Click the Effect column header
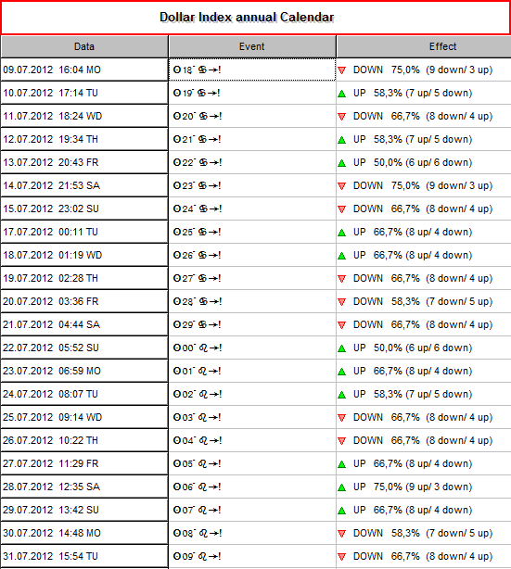Screen dimensions: 511x569 [x=424, y=46]
